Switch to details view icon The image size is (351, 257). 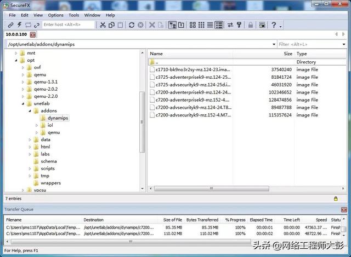click(219, 25)
